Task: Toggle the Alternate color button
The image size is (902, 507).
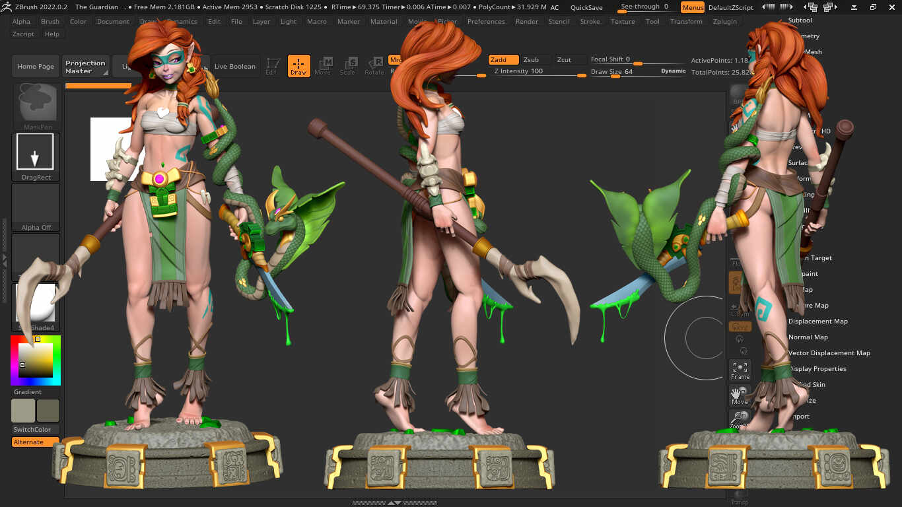Action: pos(36,442)
